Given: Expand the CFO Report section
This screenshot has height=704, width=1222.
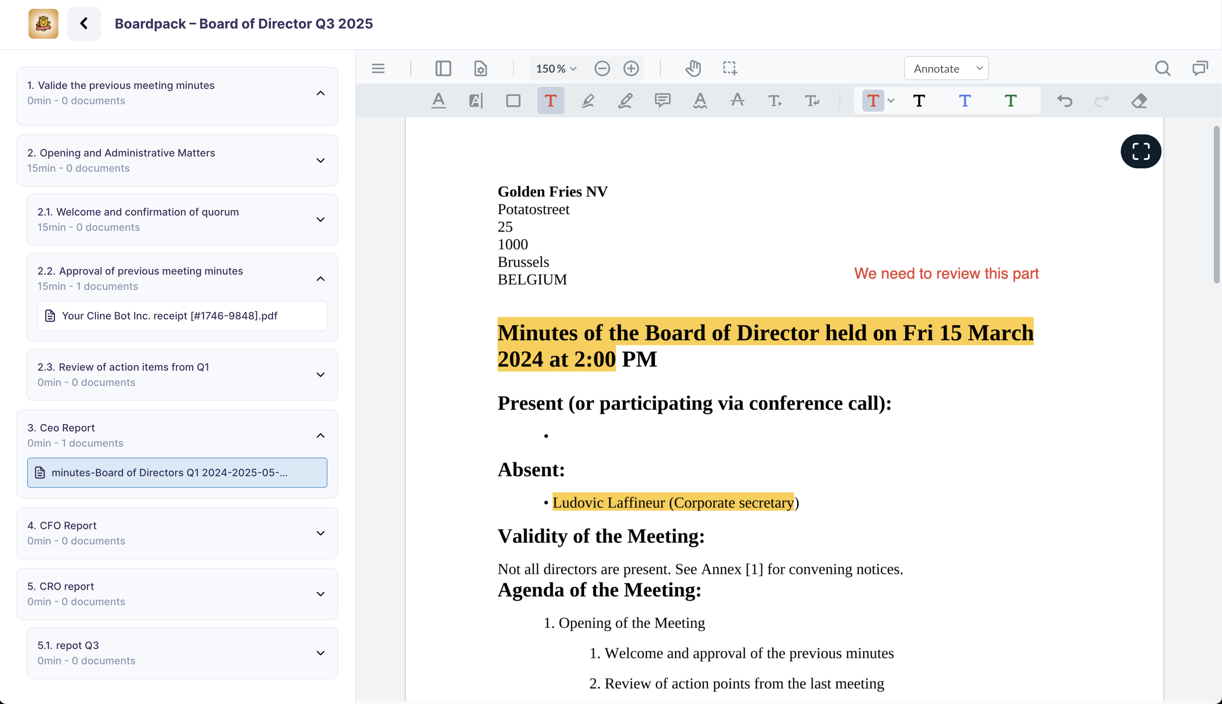Looking at the screenshot, I should pos(321,533).
